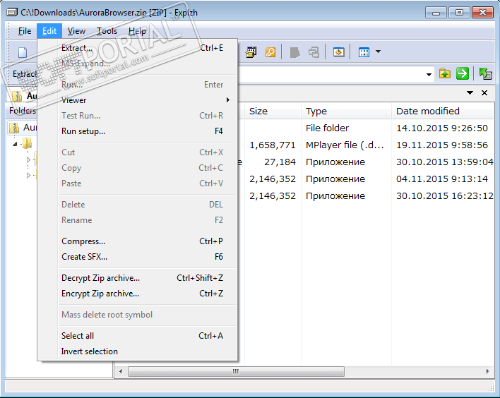Click the expanded folder icon in tree
Image resolution: width=500 pixels, height=398 pixels.
tap(28, 143)
